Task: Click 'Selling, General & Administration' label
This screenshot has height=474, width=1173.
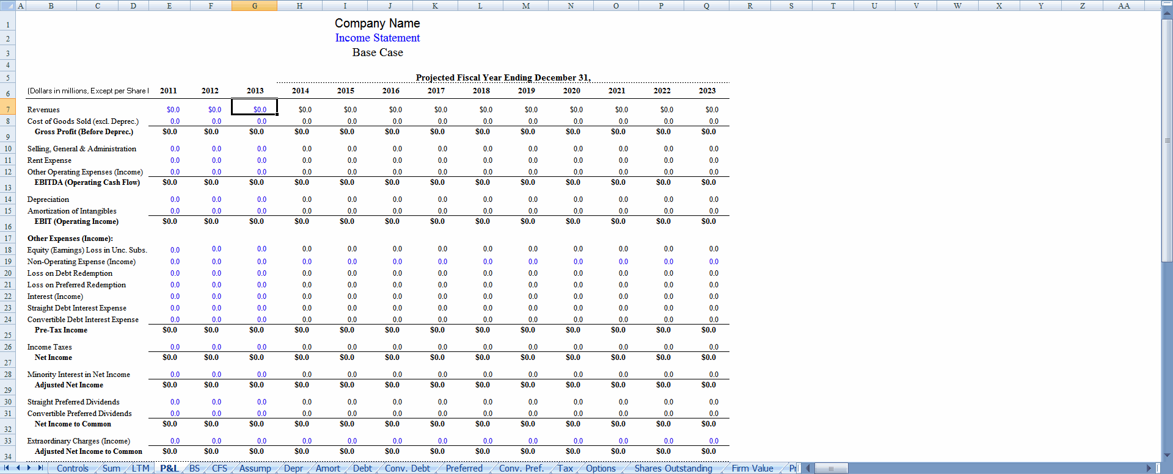Action: click(82, 149)
